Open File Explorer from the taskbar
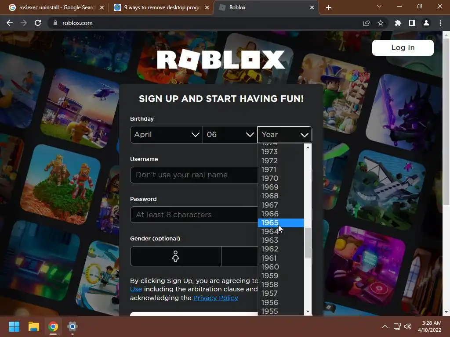 (33, 326)
